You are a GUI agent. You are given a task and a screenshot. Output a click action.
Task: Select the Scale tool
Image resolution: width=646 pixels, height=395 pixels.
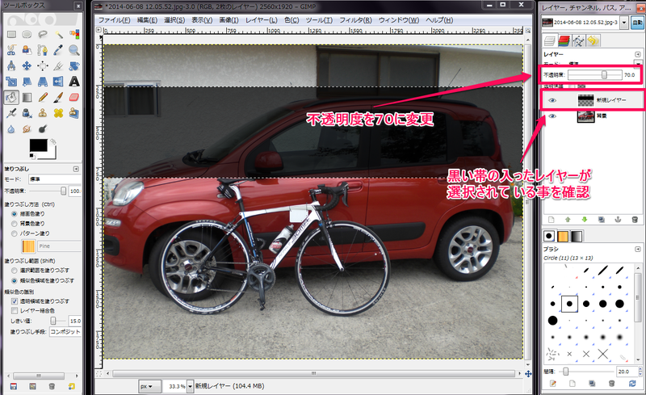(11, 82)
